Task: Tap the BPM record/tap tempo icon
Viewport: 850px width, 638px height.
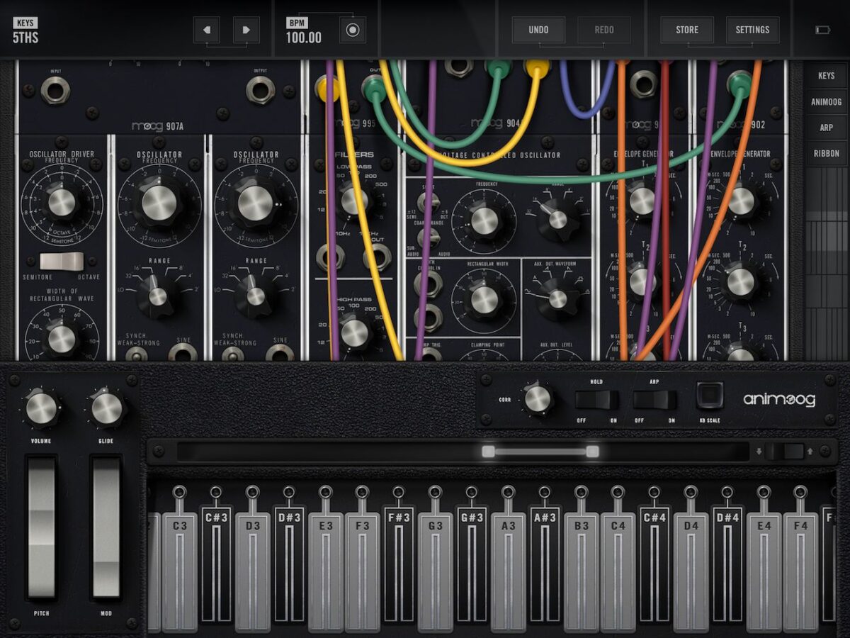Action: (x=353, y=30)
